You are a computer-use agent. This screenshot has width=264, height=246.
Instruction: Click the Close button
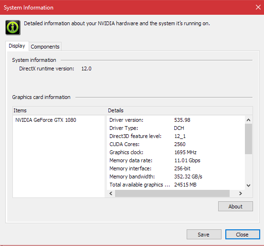[243, 234]
